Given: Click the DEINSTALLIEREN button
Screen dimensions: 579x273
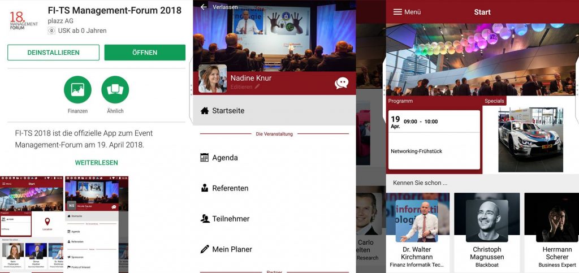Looking at the screenshot, I should point(53,53).
